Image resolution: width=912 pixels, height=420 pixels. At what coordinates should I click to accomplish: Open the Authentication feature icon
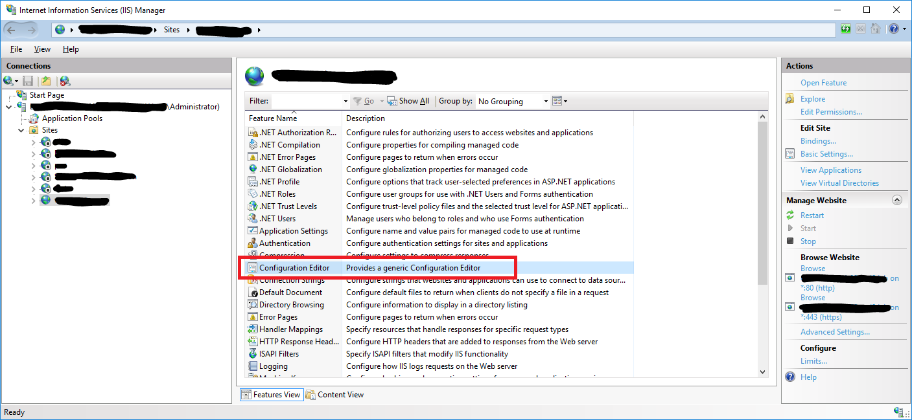point(253,243)
